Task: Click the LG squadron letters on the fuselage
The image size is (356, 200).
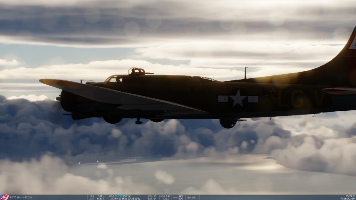Action: tap(290, 99)
